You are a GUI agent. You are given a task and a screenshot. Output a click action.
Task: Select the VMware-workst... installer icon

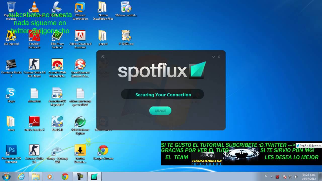click(x=126, y=9)
